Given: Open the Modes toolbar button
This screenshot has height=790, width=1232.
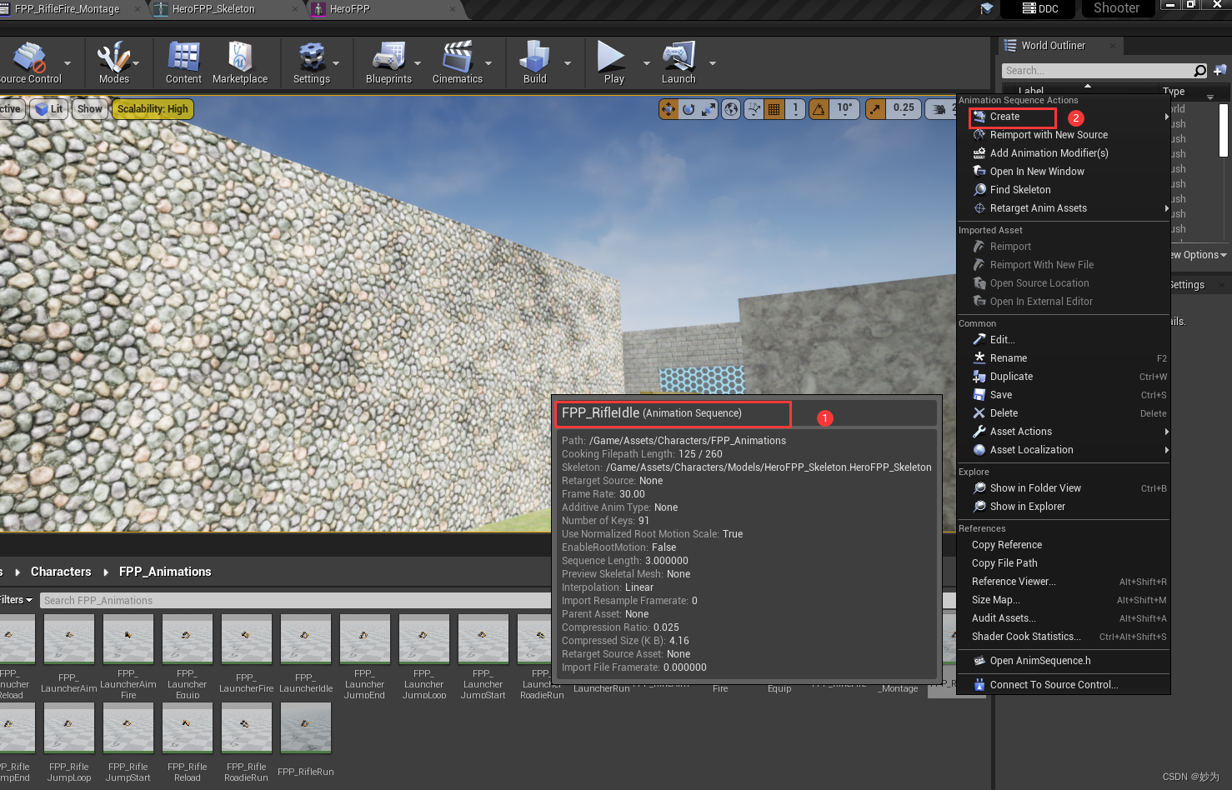Looking at the screenshot, I should (x=114, y=62).
